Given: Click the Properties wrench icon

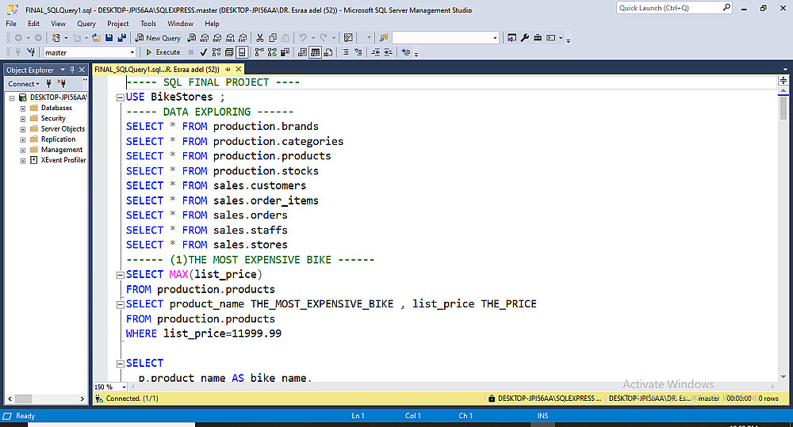Looking at the screenshot, I should 525,38.
